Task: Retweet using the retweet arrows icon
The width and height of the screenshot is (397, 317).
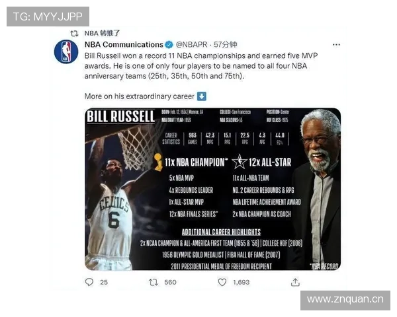Action: tap(154, 282)
